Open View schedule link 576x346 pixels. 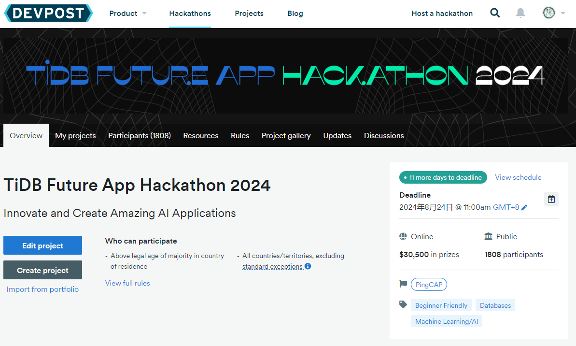pyautogui.click(x=518, y=177)
